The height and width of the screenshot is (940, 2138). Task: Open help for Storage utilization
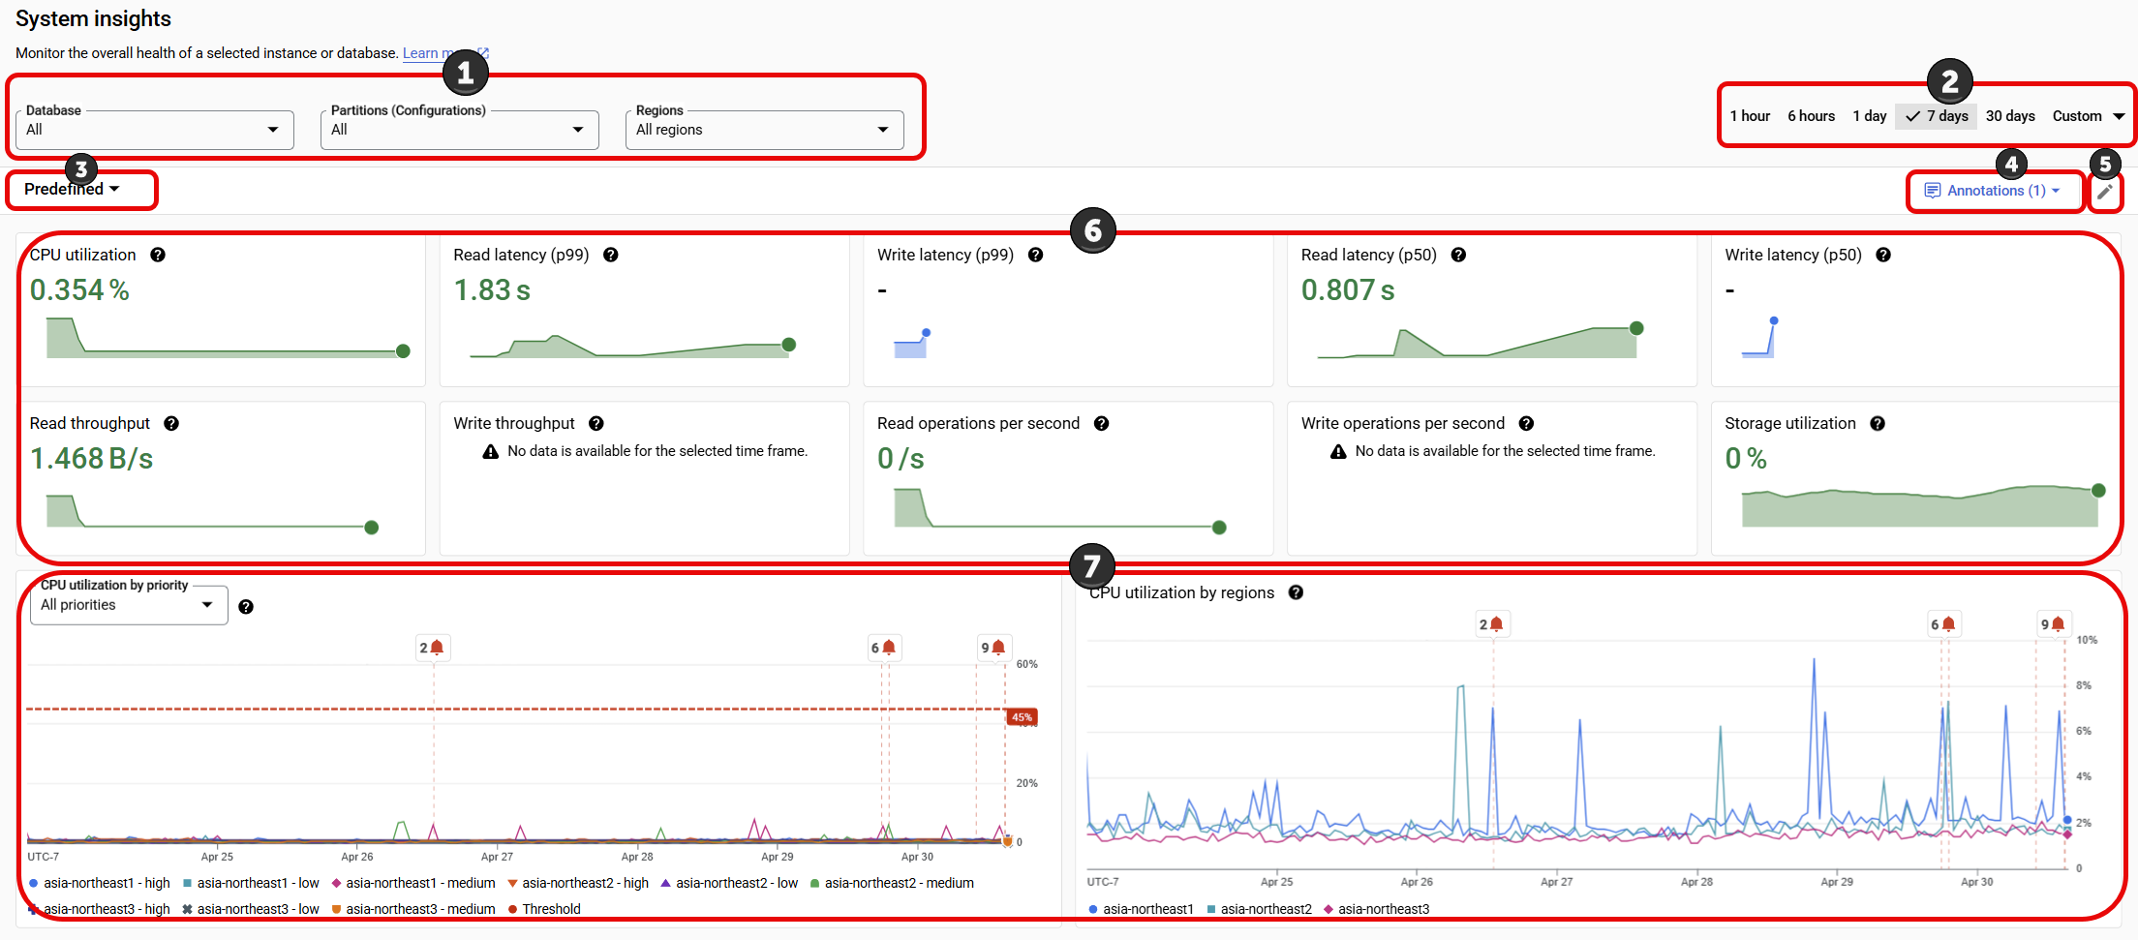[1878, 423]
